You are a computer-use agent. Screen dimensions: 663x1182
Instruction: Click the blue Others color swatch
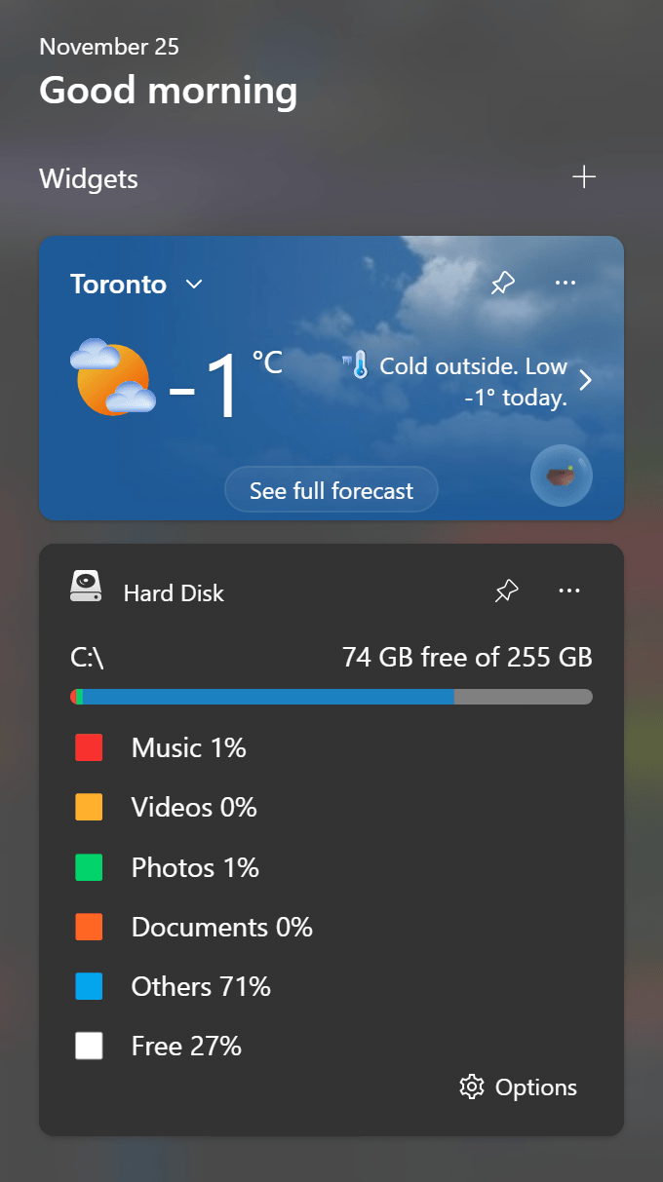coord(89,986)
